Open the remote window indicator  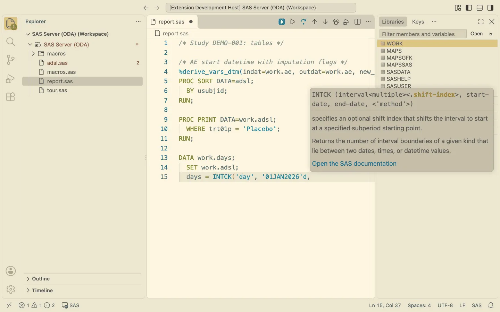click(9, 305)
